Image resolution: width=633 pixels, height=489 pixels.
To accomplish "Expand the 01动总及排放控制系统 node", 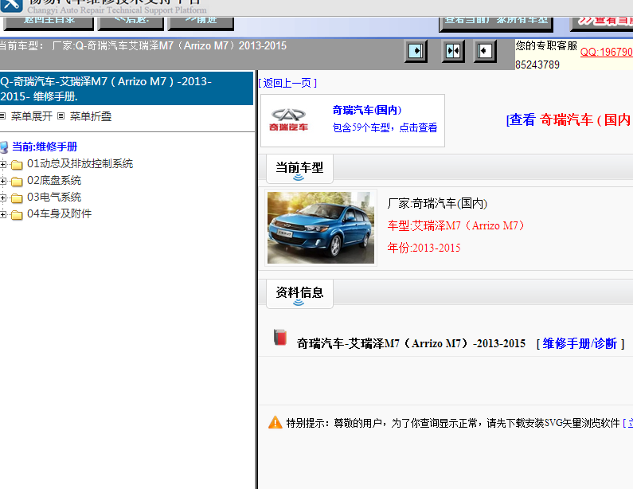I will 3,164.
